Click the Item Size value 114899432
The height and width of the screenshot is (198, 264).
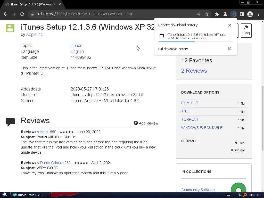[x=81, y=57]
